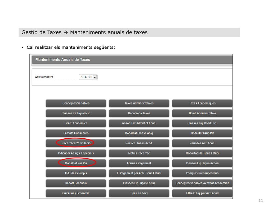Select Classes Liq. Tipus Accés
Screen dimensions: 280x210
tap(202, 163)
